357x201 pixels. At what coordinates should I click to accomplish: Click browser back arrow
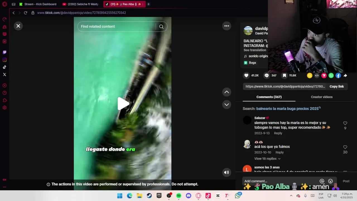point(13,13)
